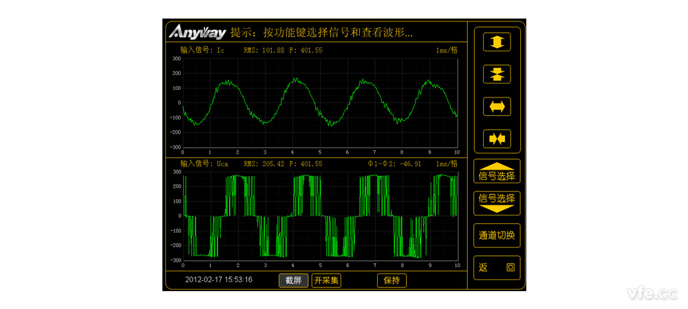This screenshot has width=688, height=309.
Task: Select previous signal with 信号选择 up button
Action: [497, 172]
